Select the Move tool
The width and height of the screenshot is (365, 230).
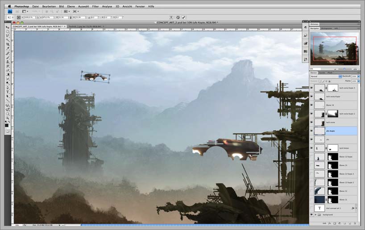click(8, 27)
